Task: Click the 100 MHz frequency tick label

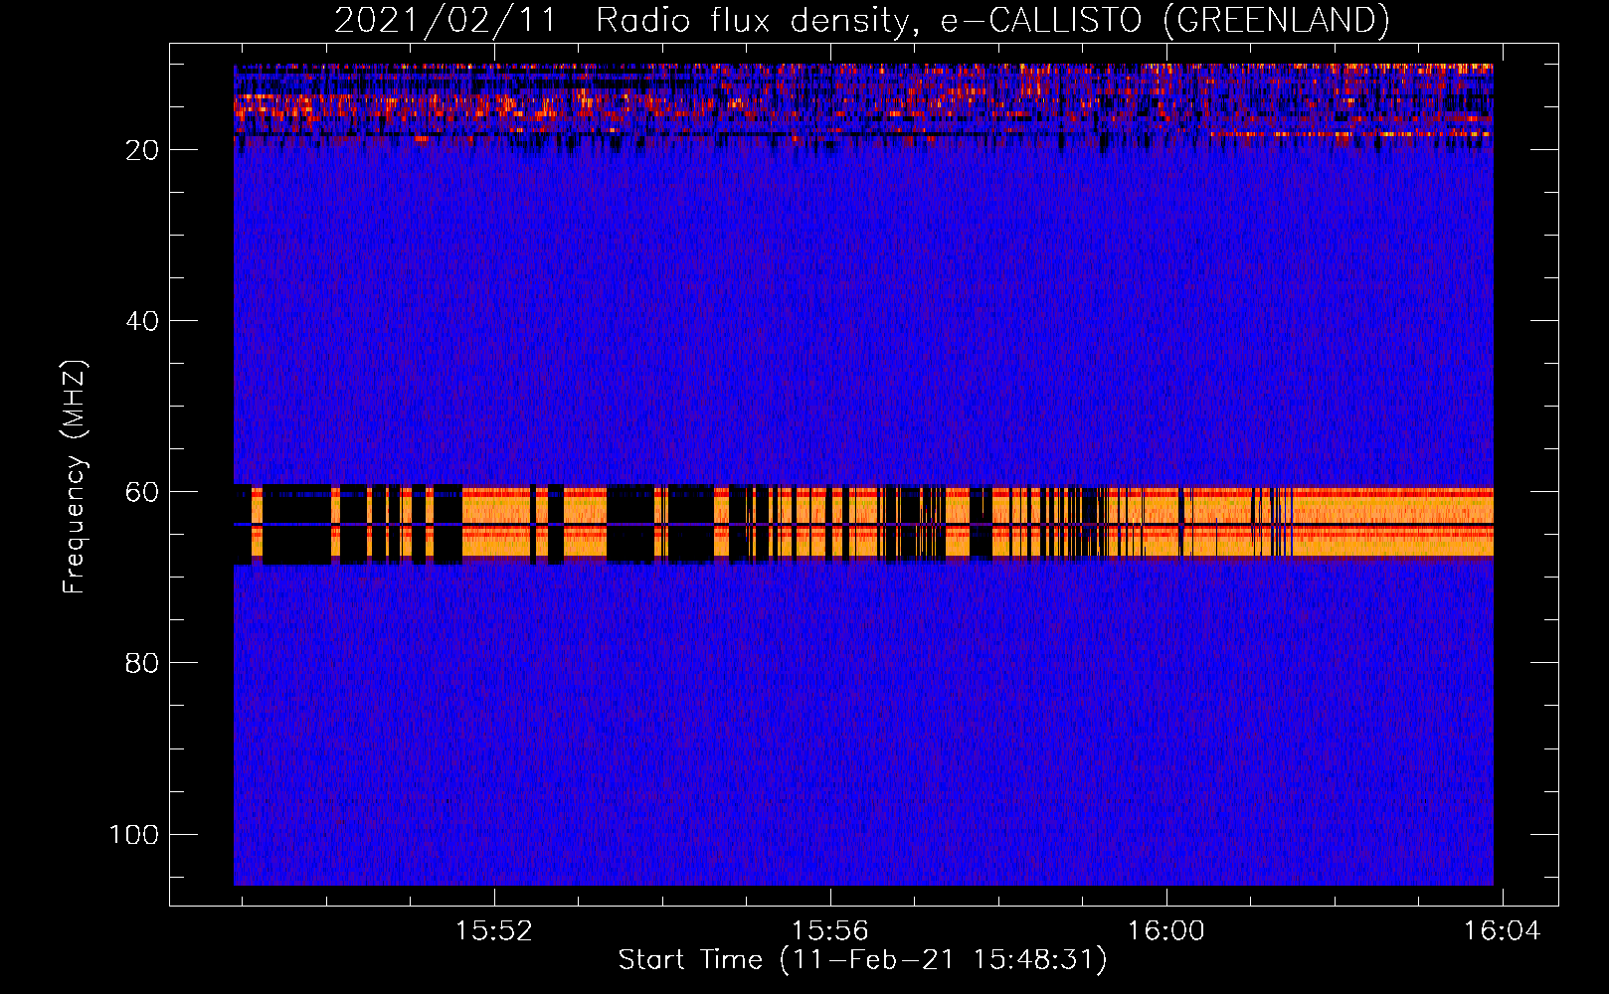Action: coord(134,834)
